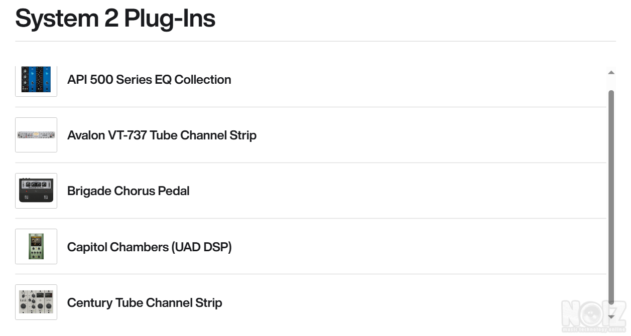Click the Capitol Chambers plug-in thumbnail
631x336 pixels.
point(36,246)
